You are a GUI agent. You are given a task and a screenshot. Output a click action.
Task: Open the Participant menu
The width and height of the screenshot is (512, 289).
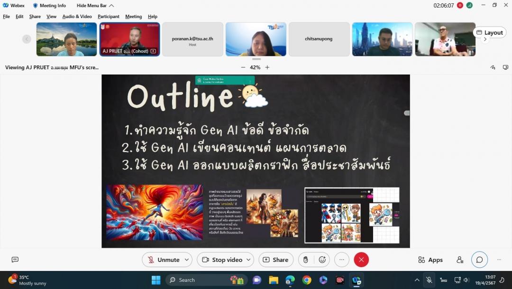click(x=109, y=17)
